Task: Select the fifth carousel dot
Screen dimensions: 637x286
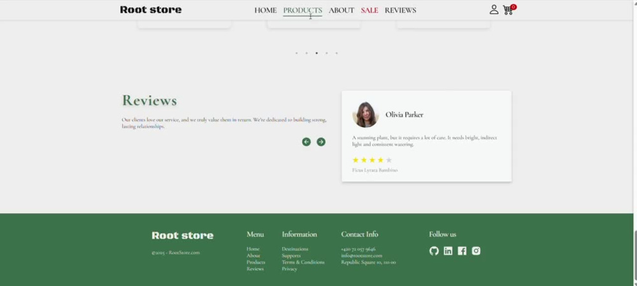Action: (x=336, y=53)
